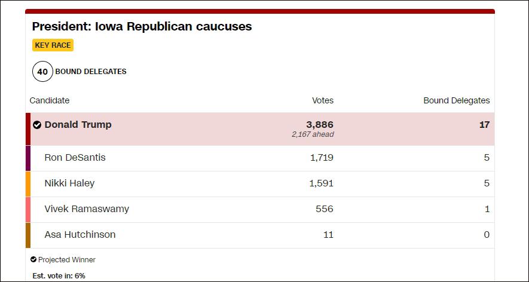529x282 pixels.
Task: Click the purple color bar beside Ron DeSantis
Action: (x=28, y=158)
